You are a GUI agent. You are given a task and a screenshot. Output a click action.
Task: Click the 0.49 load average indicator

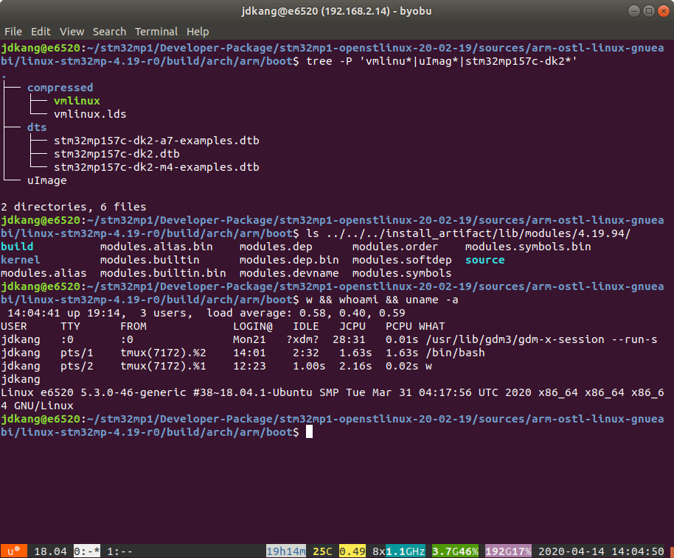click(352, 551)
